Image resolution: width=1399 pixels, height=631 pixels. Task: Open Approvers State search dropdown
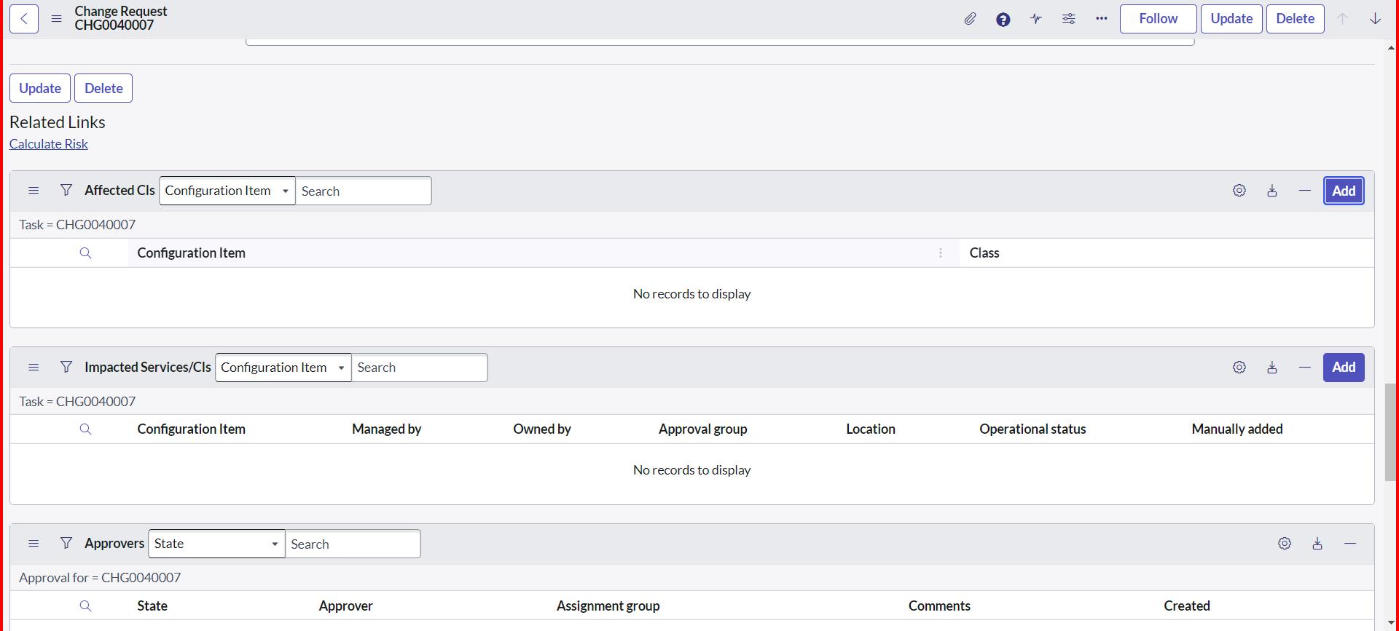tap(216, 544)
